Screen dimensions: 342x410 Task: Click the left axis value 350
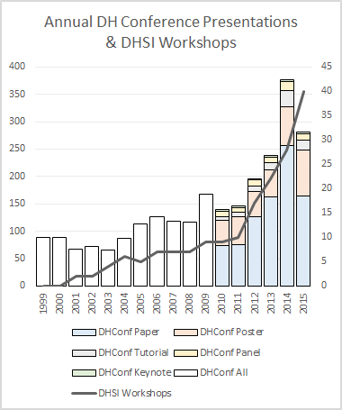[x=17, y=94]
